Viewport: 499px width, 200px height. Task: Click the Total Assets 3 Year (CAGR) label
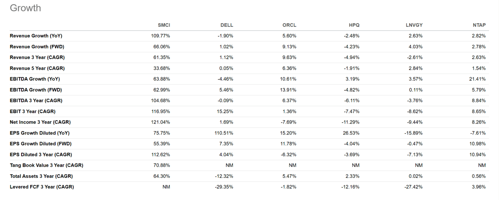coord(41,176)
